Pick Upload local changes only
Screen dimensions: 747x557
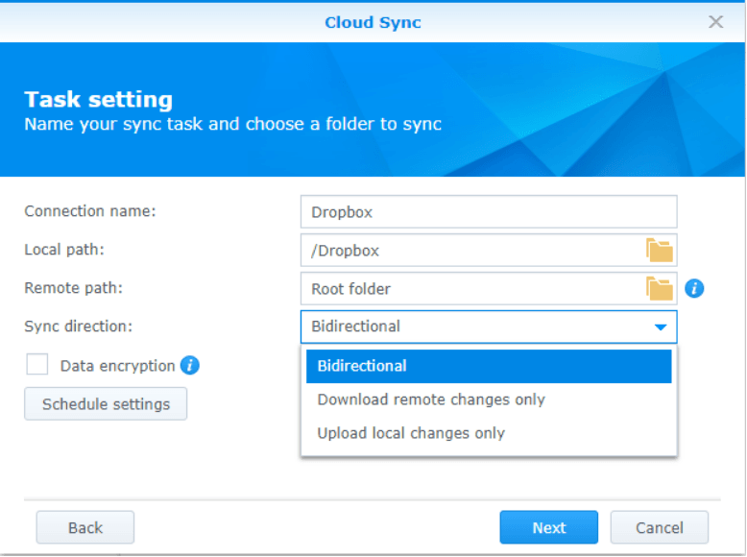pyautogui.click(x=411, y=433)
